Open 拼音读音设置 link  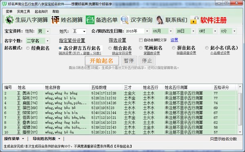coord(186,53)
